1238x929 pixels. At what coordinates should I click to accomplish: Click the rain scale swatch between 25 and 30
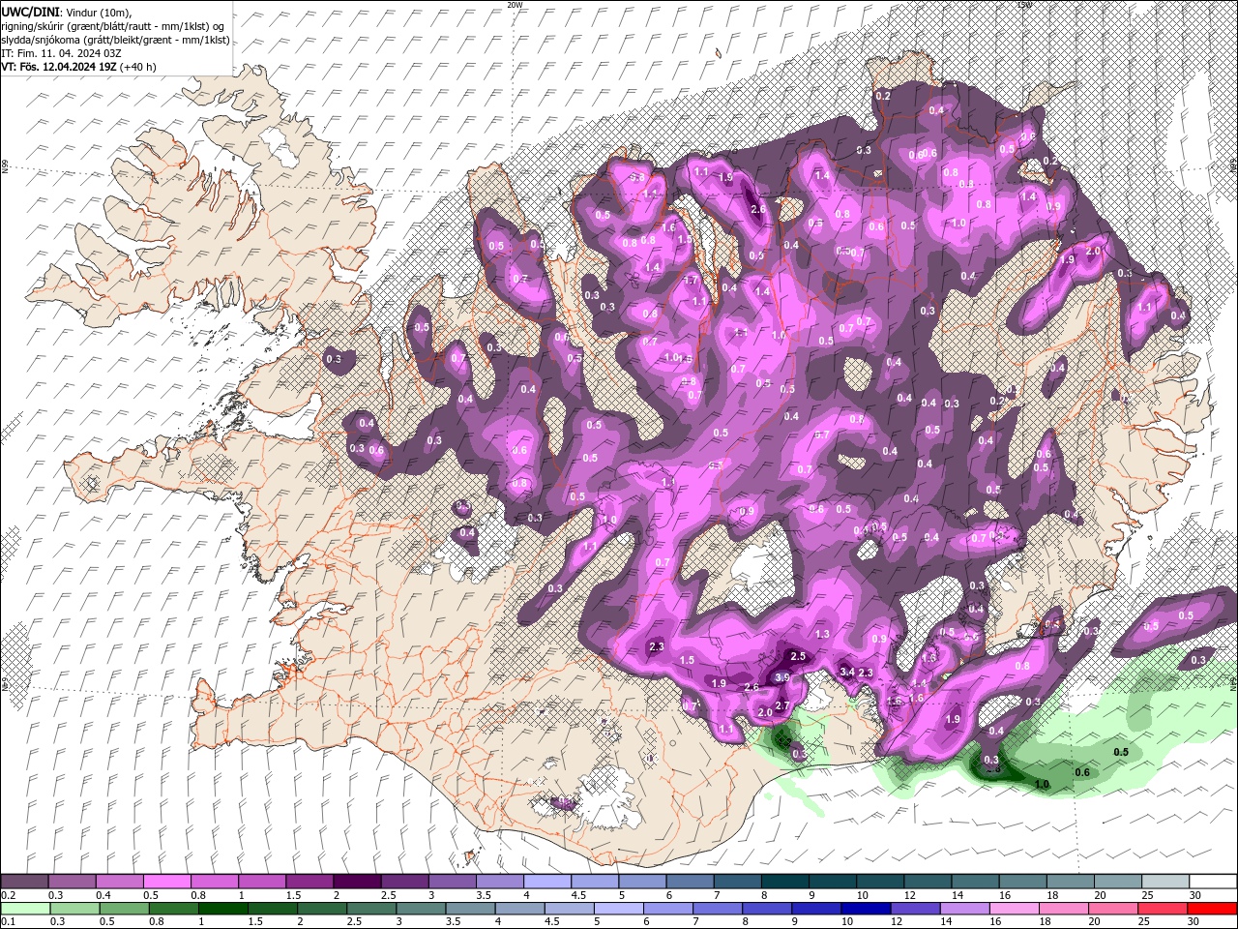[x=1161, y=908]
